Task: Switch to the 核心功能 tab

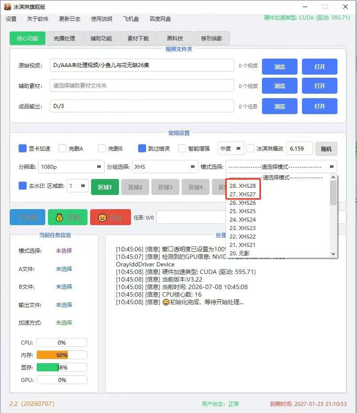Action: (28, 38)
